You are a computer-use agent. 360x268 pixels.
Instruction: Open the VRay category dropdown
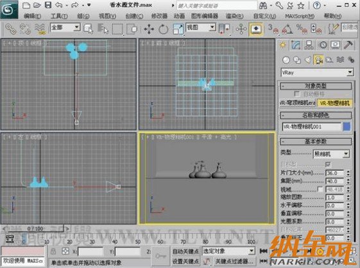317,72
